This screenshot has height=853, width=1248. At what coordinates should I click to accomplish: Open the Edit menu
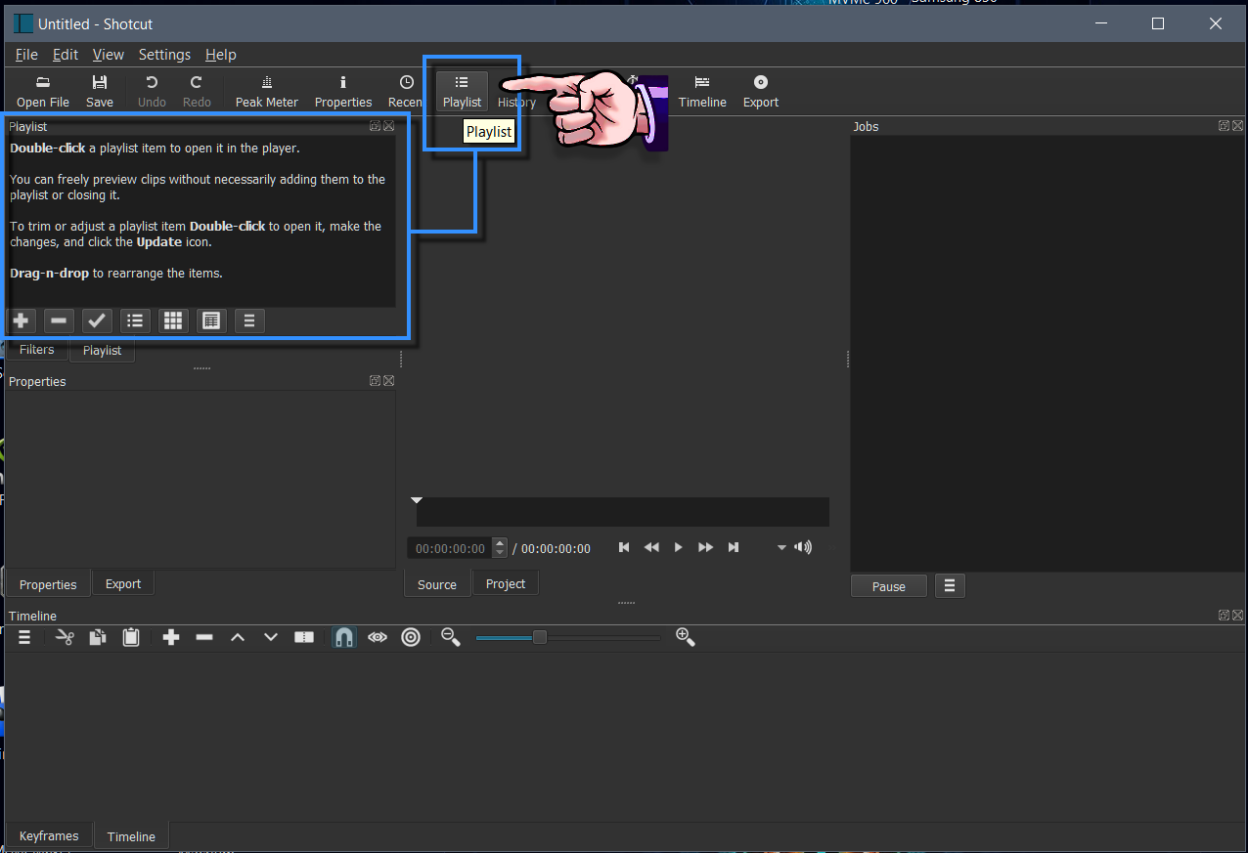tap(66, 55)
